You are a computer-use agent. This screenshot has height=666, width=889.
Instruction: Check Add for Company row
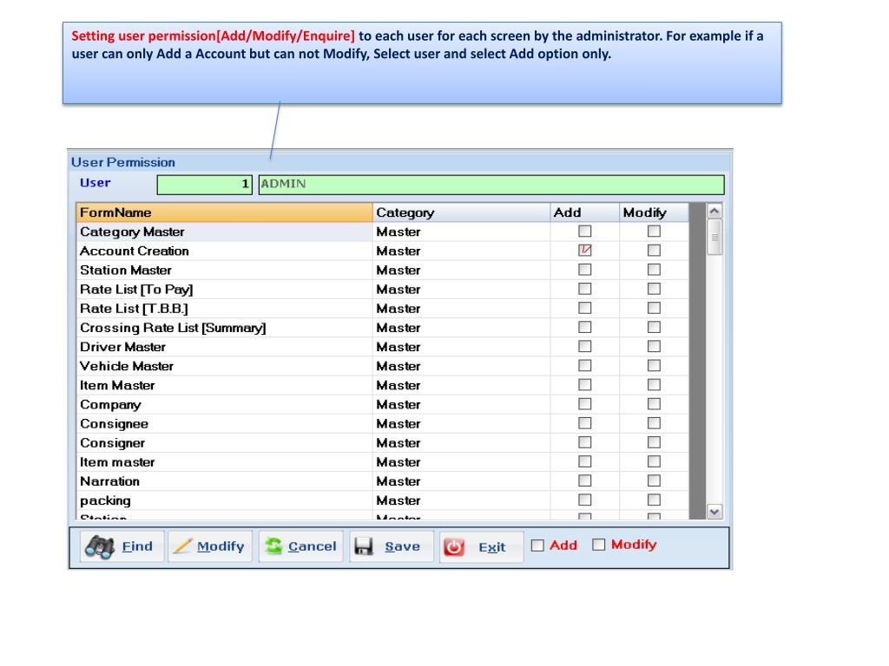(584, 404)
